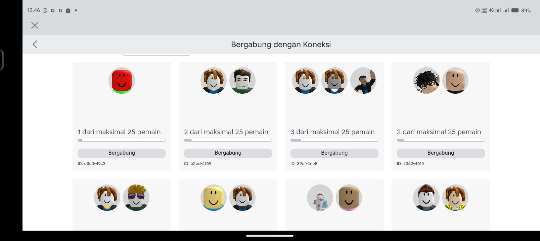Tap yellow-jacket avatar in last second-row card
540x241 pixels.
pos(455,197)
